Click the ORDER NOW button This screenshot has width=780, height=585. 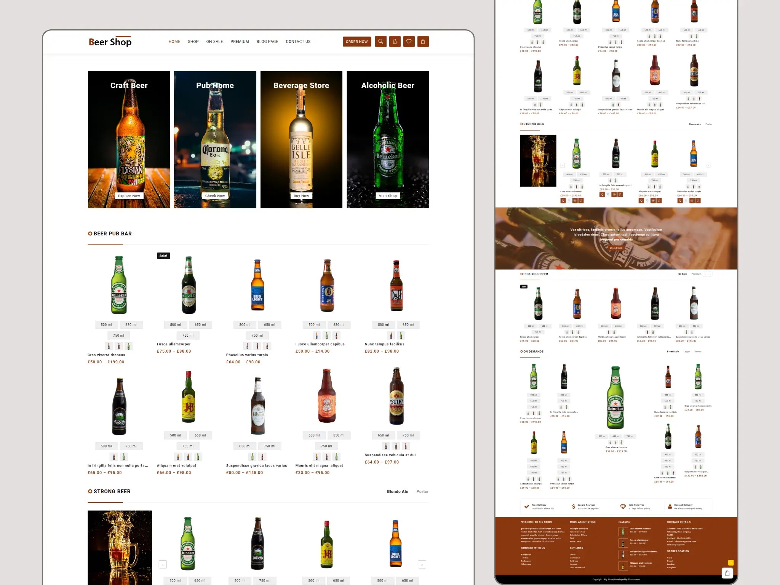tap(357, 42)
